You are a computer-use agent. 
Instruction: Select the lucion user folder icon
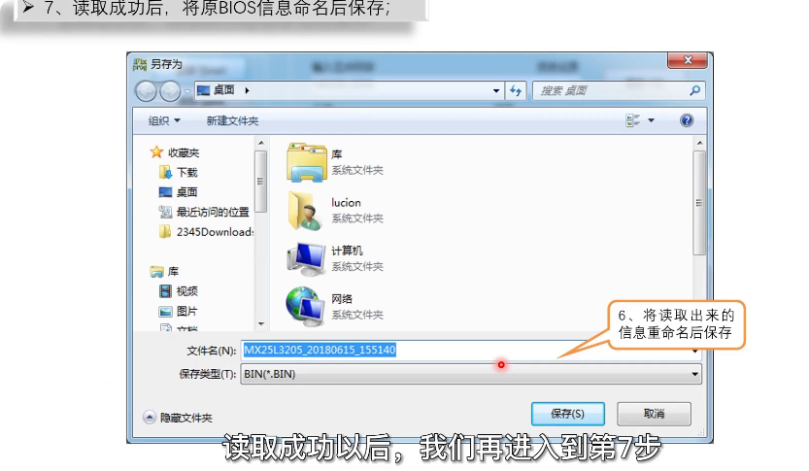[x=307, y=210]
